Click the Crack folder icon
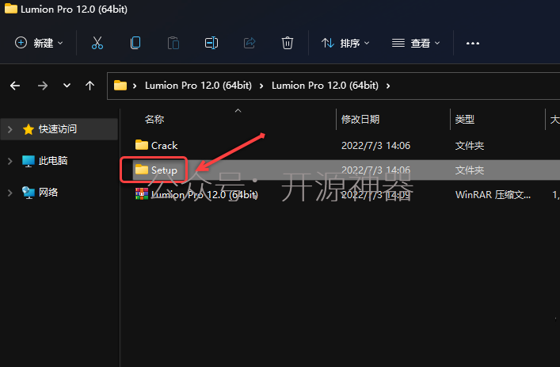Image resolution: width=560 pixels, height=367 pixels. (142, 145)
